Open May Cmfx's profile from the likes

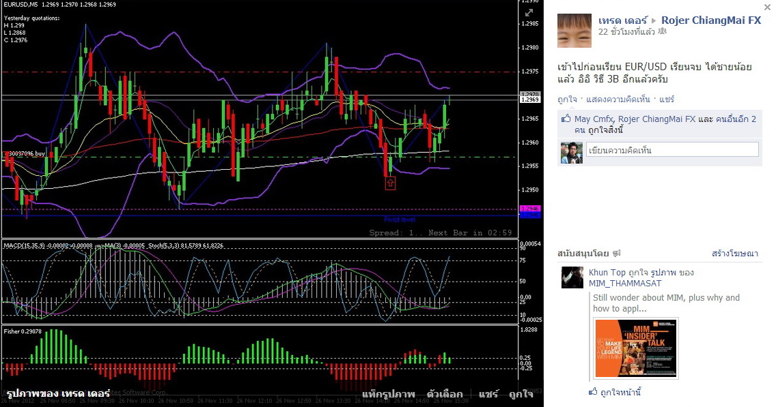coord(594,119)
